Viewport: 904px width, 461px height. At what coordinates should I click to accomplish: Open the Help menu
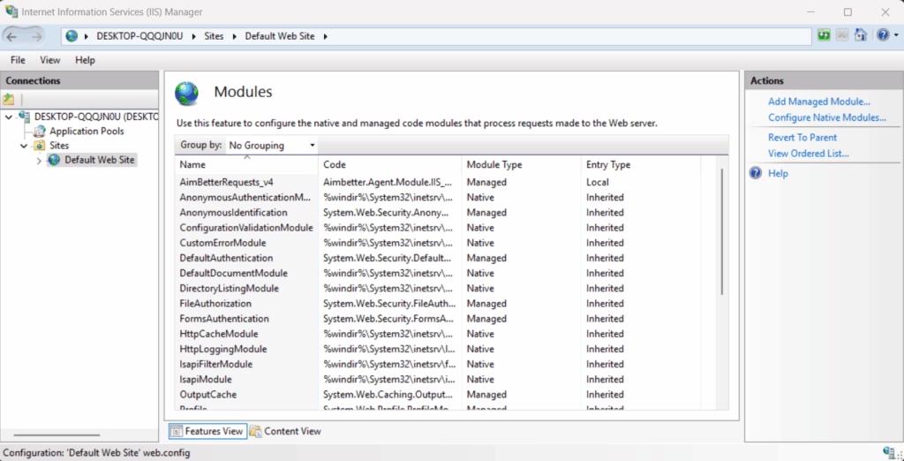(85, 60)
